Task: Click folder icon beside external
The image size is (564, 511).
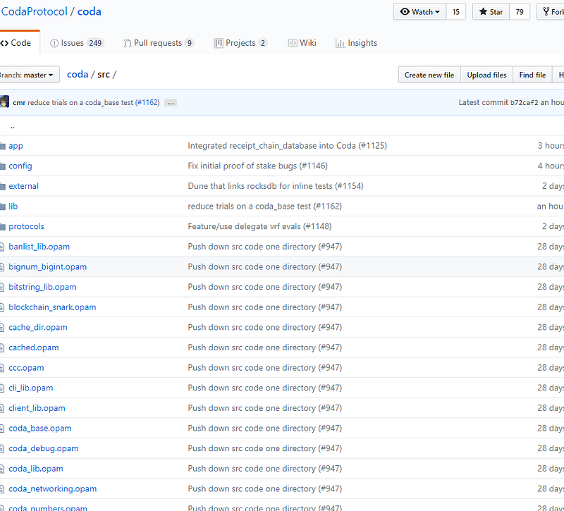Action: tap(3, 186)
